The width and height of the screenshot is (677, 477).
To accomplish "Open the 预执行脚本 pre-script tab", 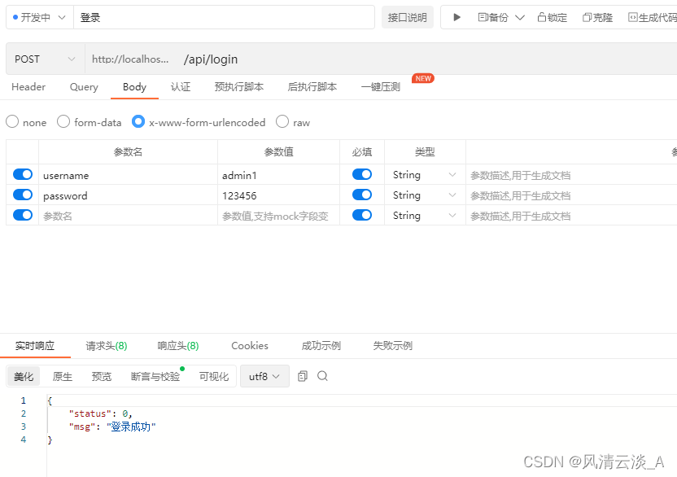I will click(x=238, y=87).
